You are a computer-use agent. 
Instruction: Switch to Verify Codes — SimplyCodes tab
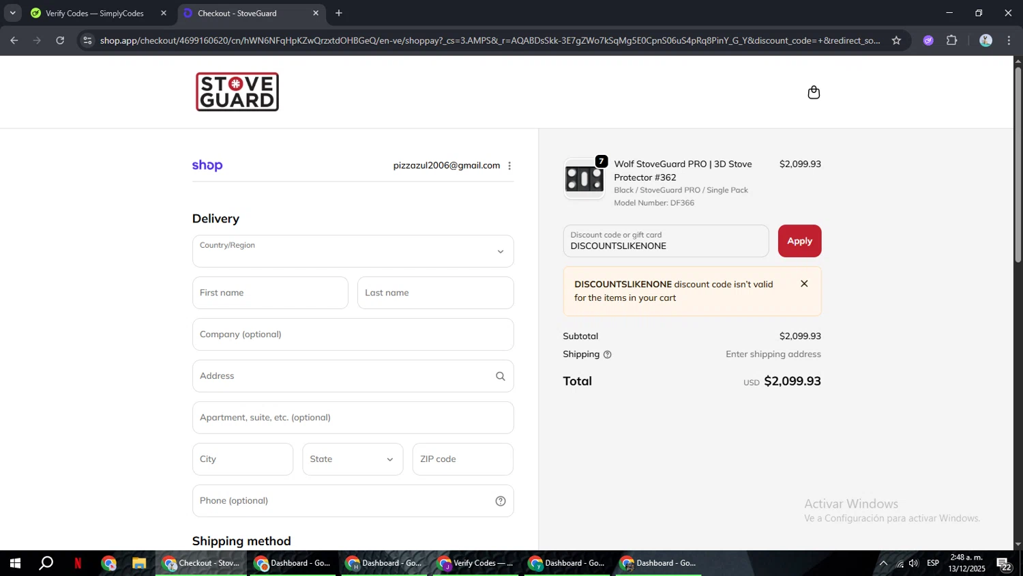click(x=95, y=13)
